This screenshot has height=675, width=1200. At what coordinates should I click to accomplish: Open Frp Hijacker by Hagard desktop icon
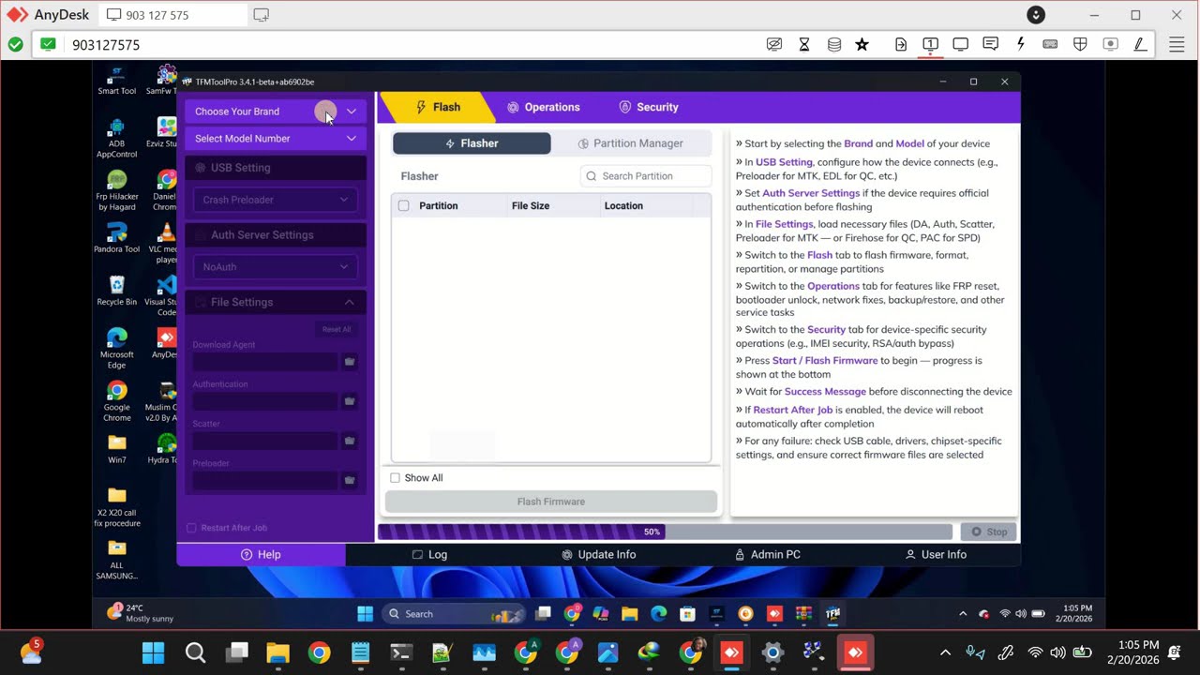(117, 190)
